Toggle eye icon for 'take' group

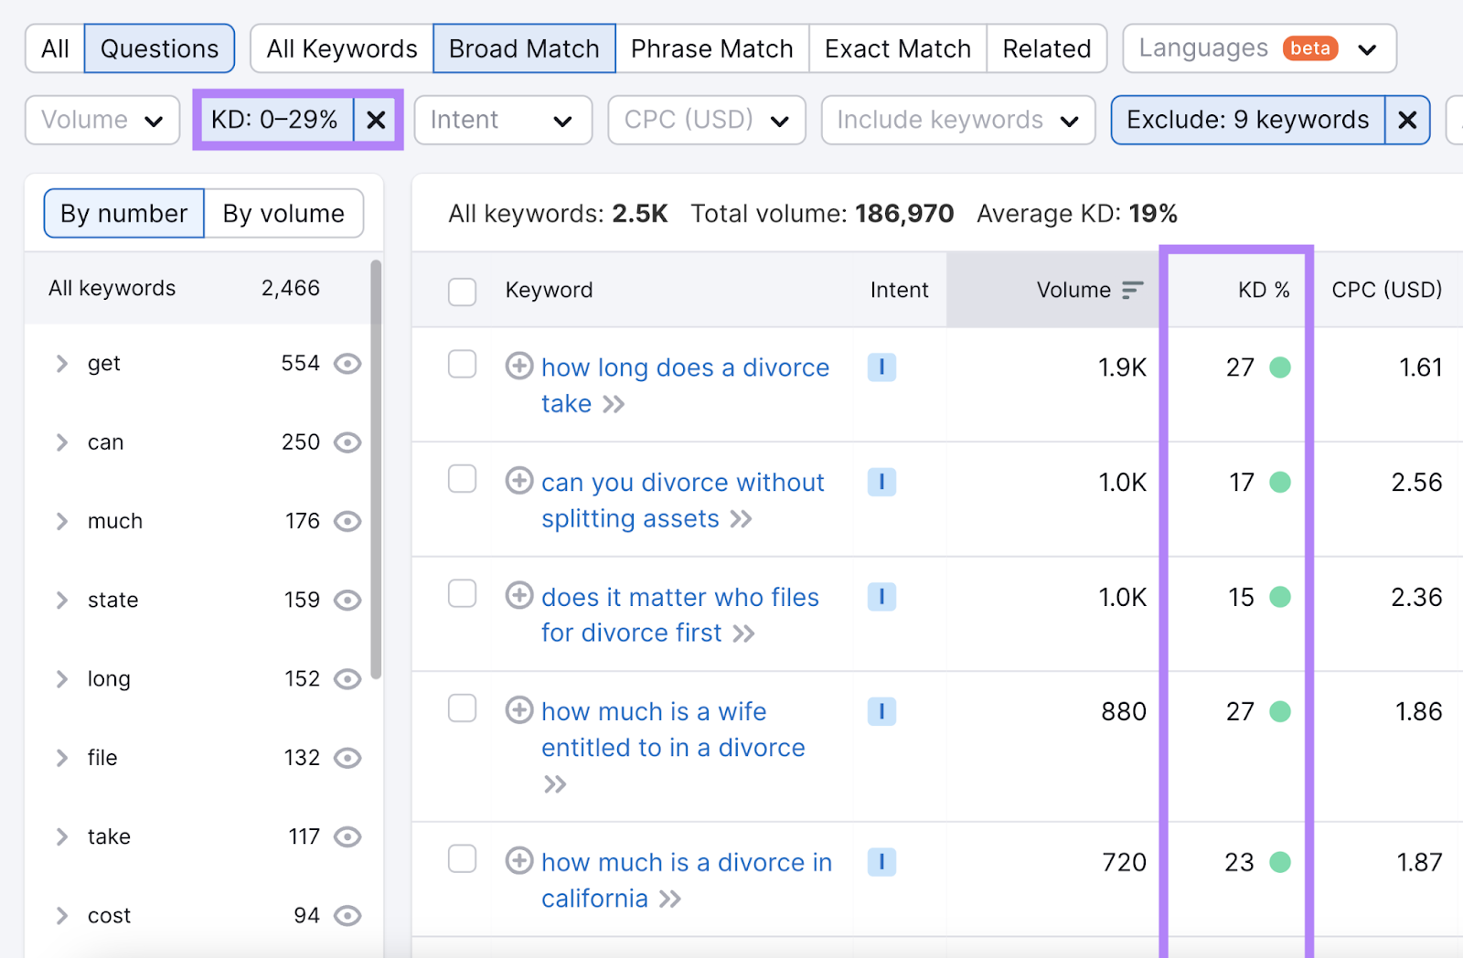347,836
